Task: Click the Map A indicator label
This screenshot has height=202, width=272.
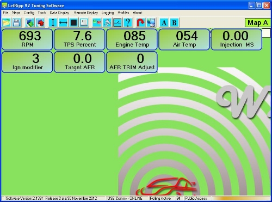Action: coord(257,23)
